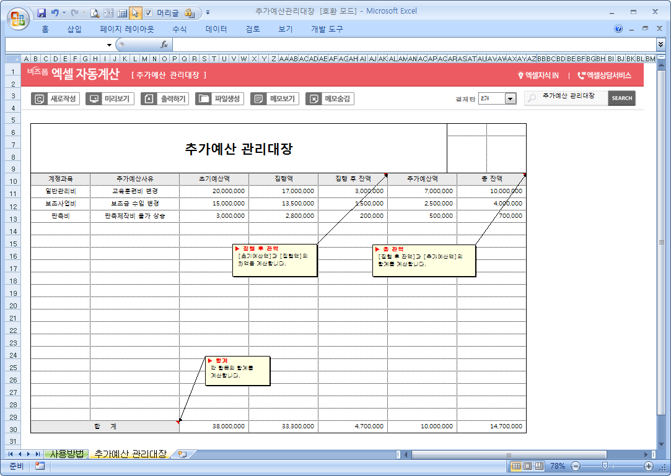Switch to Page Layout view
Image resolution: width=671 pixels, height=476 pixels.
tap(528, 466)
